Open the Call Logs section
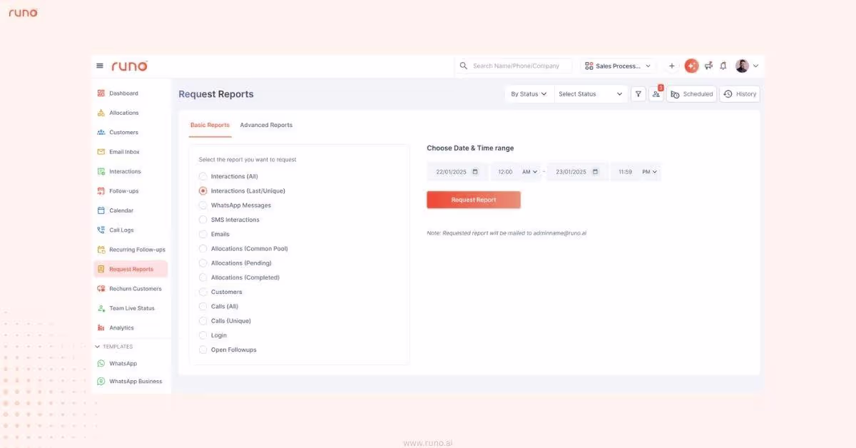This screenshot has height=448, width=856. (121, 230)
